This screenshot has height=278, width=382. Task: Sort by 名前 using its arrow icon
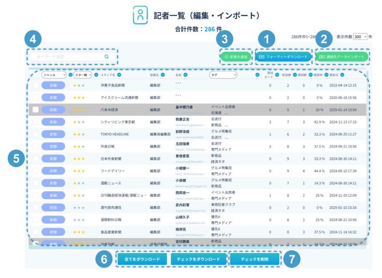[185, 75]
